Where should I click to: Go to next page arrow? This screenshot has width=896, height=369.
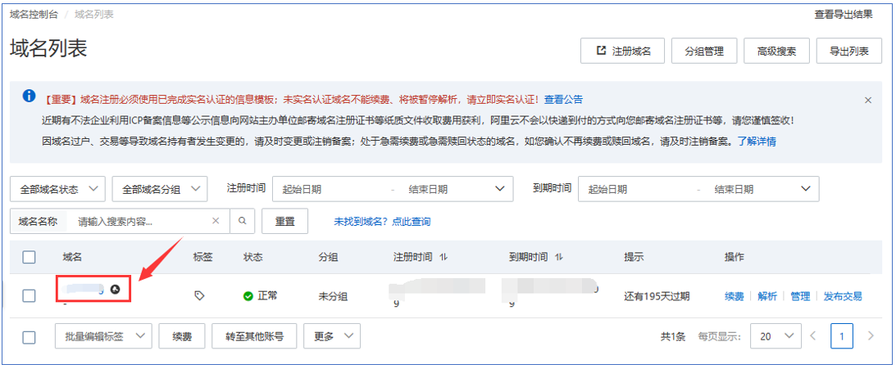[871, 336]
